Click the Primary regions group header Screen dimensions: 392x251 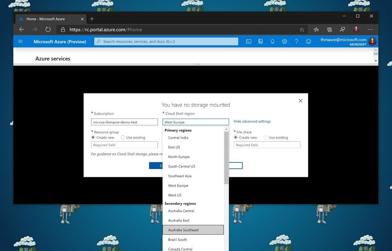point(178,130)
